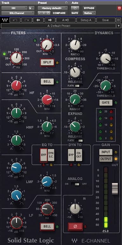Open the preset settings circle menu beside Preset

(x=66, y=3)
